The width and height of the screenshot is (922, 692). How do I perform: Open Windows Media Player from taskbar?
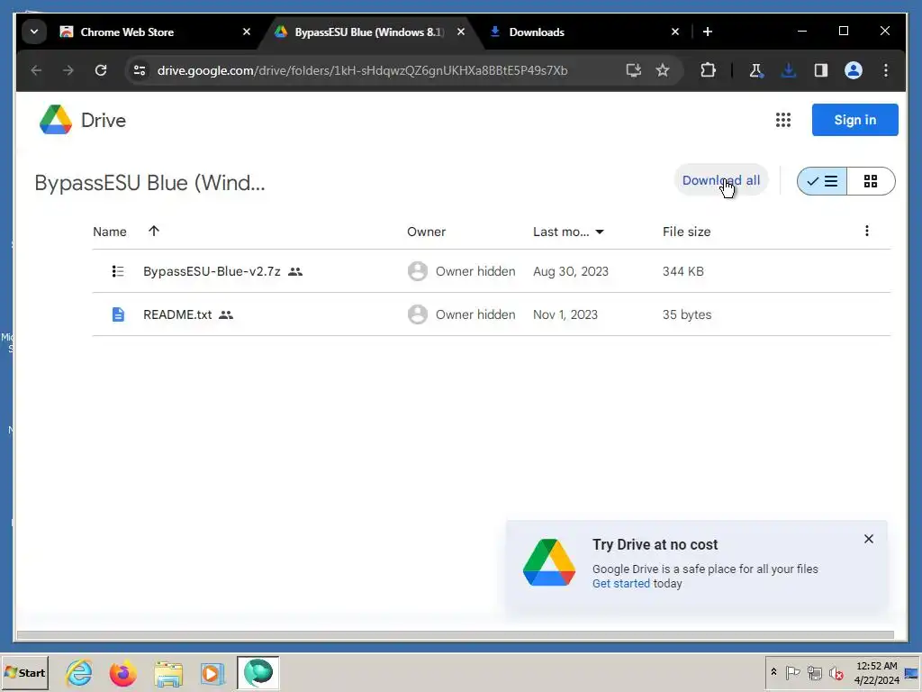(x=212, y=673)
